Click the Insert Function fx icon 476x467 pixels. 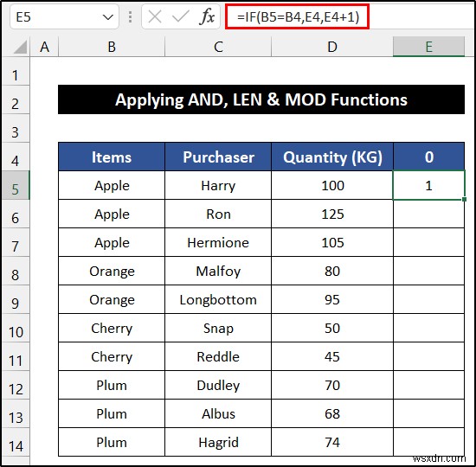(208, 16)
